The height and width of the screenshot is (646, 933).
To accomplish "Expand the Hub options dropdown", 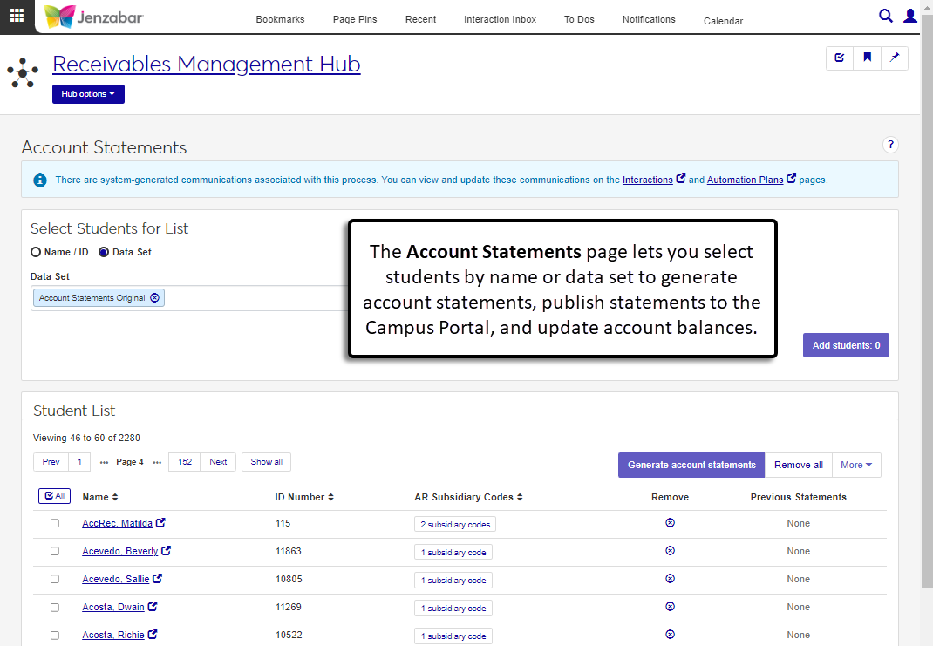I will (88, 94).
